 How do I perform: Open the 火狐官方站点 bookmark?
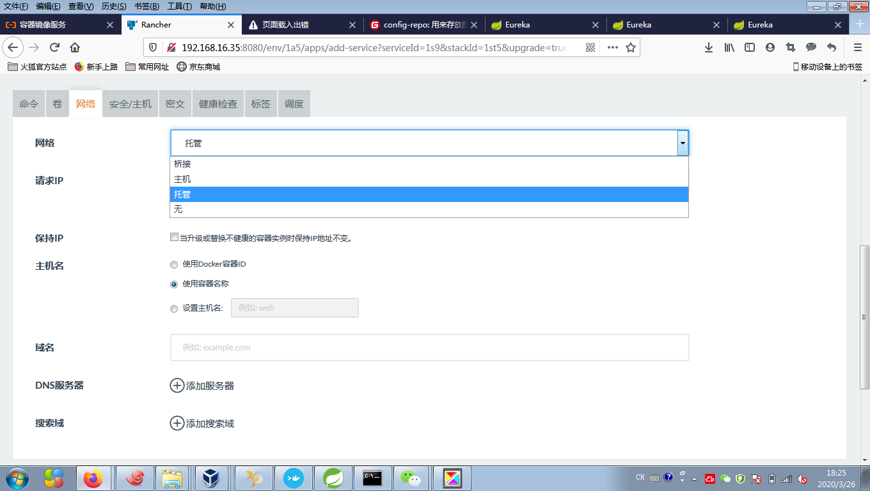[x=38, y=66]
